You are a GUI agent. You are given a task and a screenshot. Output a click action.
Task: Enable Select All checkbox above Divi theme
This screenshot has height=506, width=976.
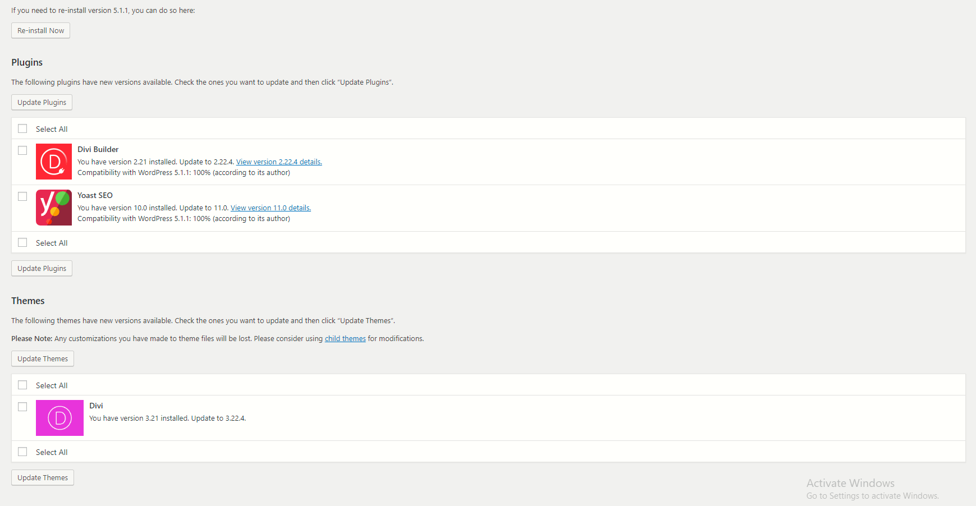[x=22, y=385]
